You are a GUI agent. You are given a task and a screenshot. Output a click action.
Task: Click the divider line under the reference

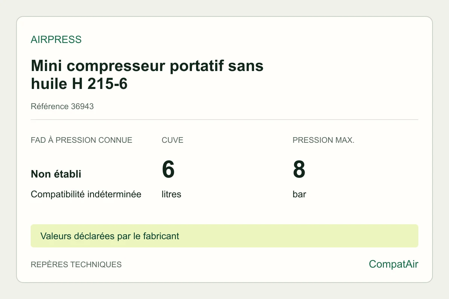(x=224, y=120)
